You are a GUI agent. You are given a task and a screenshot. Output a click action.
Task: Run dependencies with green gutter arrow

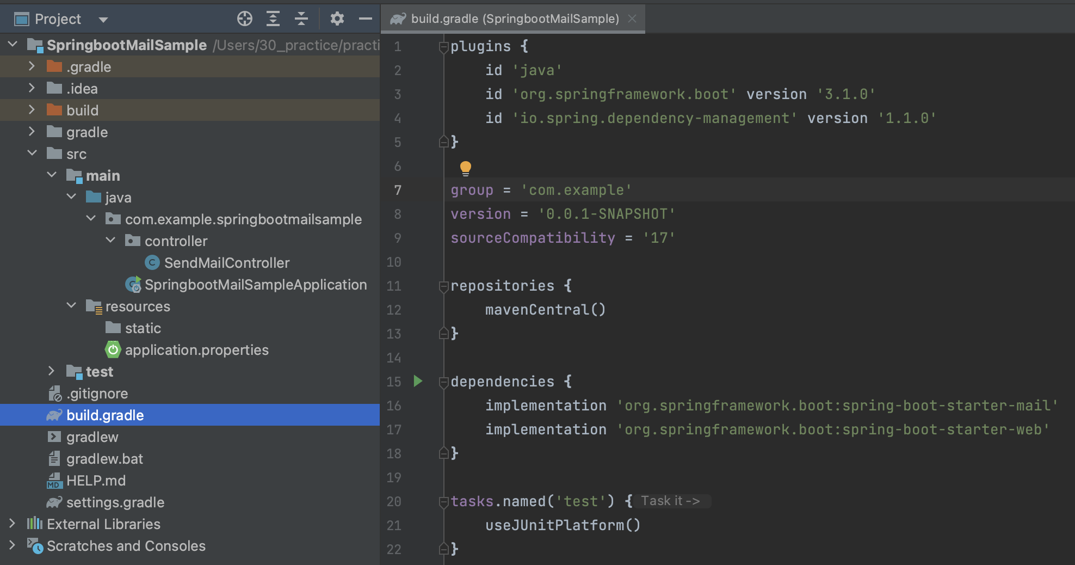click(418, 381)
